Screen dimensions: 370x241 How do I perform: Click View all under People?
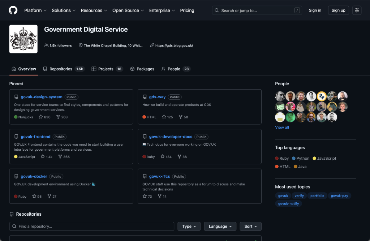tap(282, 127)
